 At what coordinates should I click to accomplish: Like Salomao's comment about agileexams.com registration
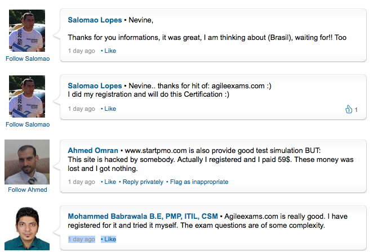coord(110,109)
